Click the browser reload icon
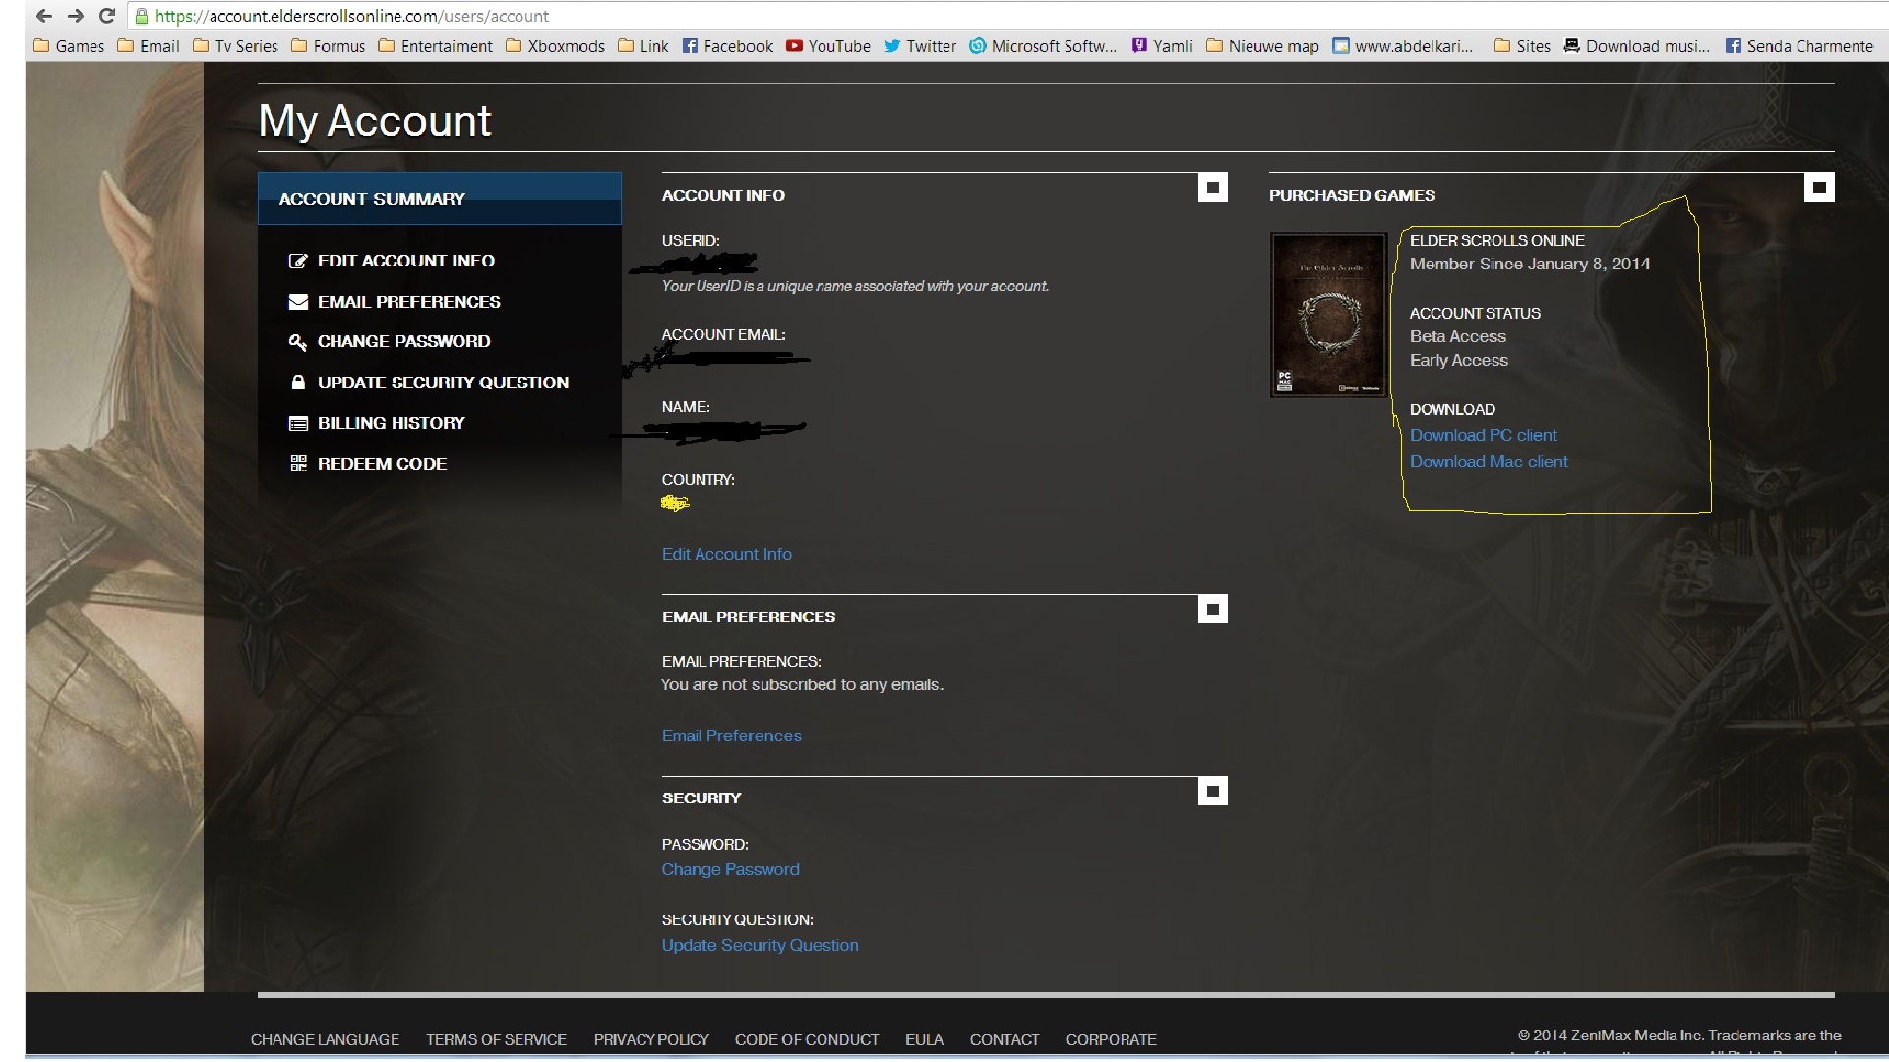1889x1062 pixels. [107, 16]
